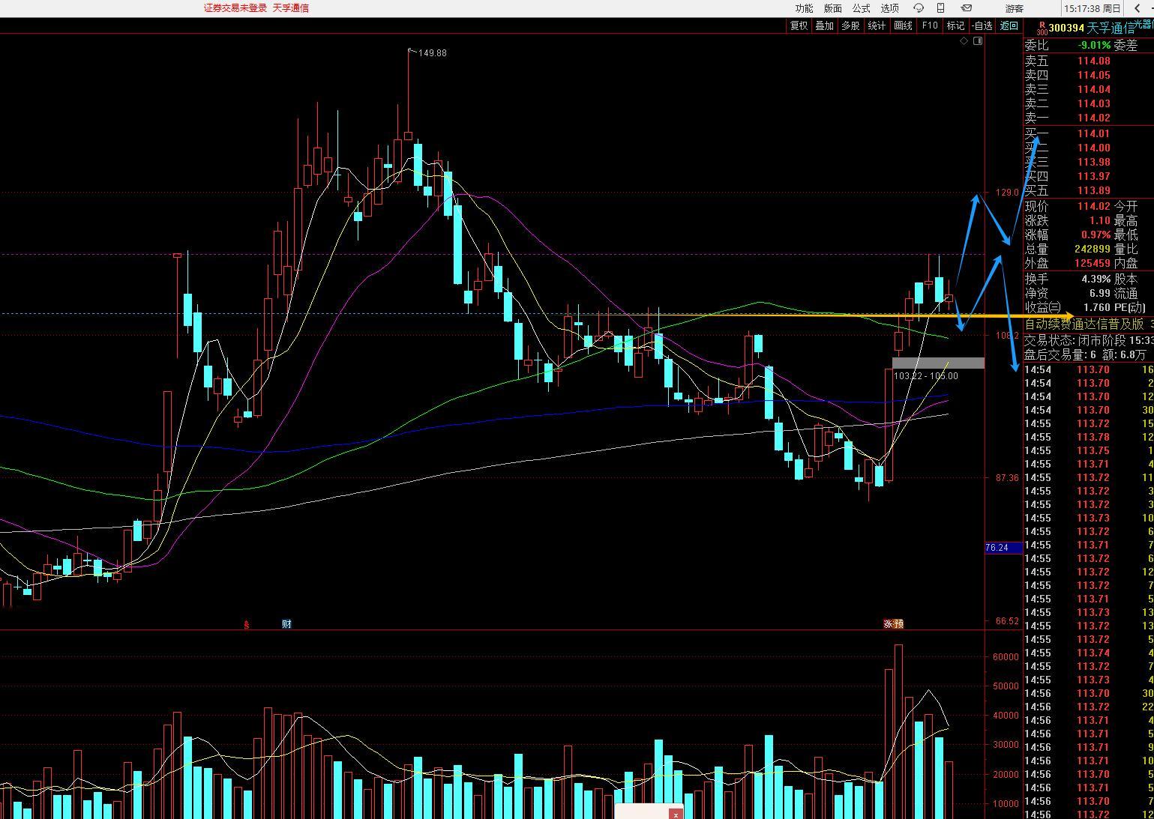This screenshot has width=1154, height=819.
Task: Close the small popup with red x
Action: tap(676, 815)
